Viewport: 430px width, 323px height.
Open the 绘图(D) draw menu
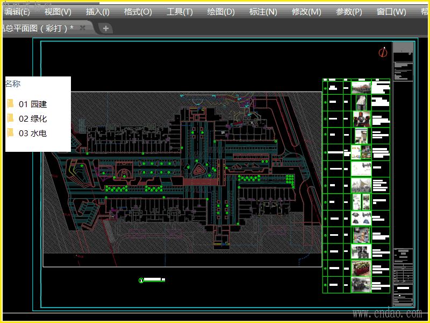(220, 12)
